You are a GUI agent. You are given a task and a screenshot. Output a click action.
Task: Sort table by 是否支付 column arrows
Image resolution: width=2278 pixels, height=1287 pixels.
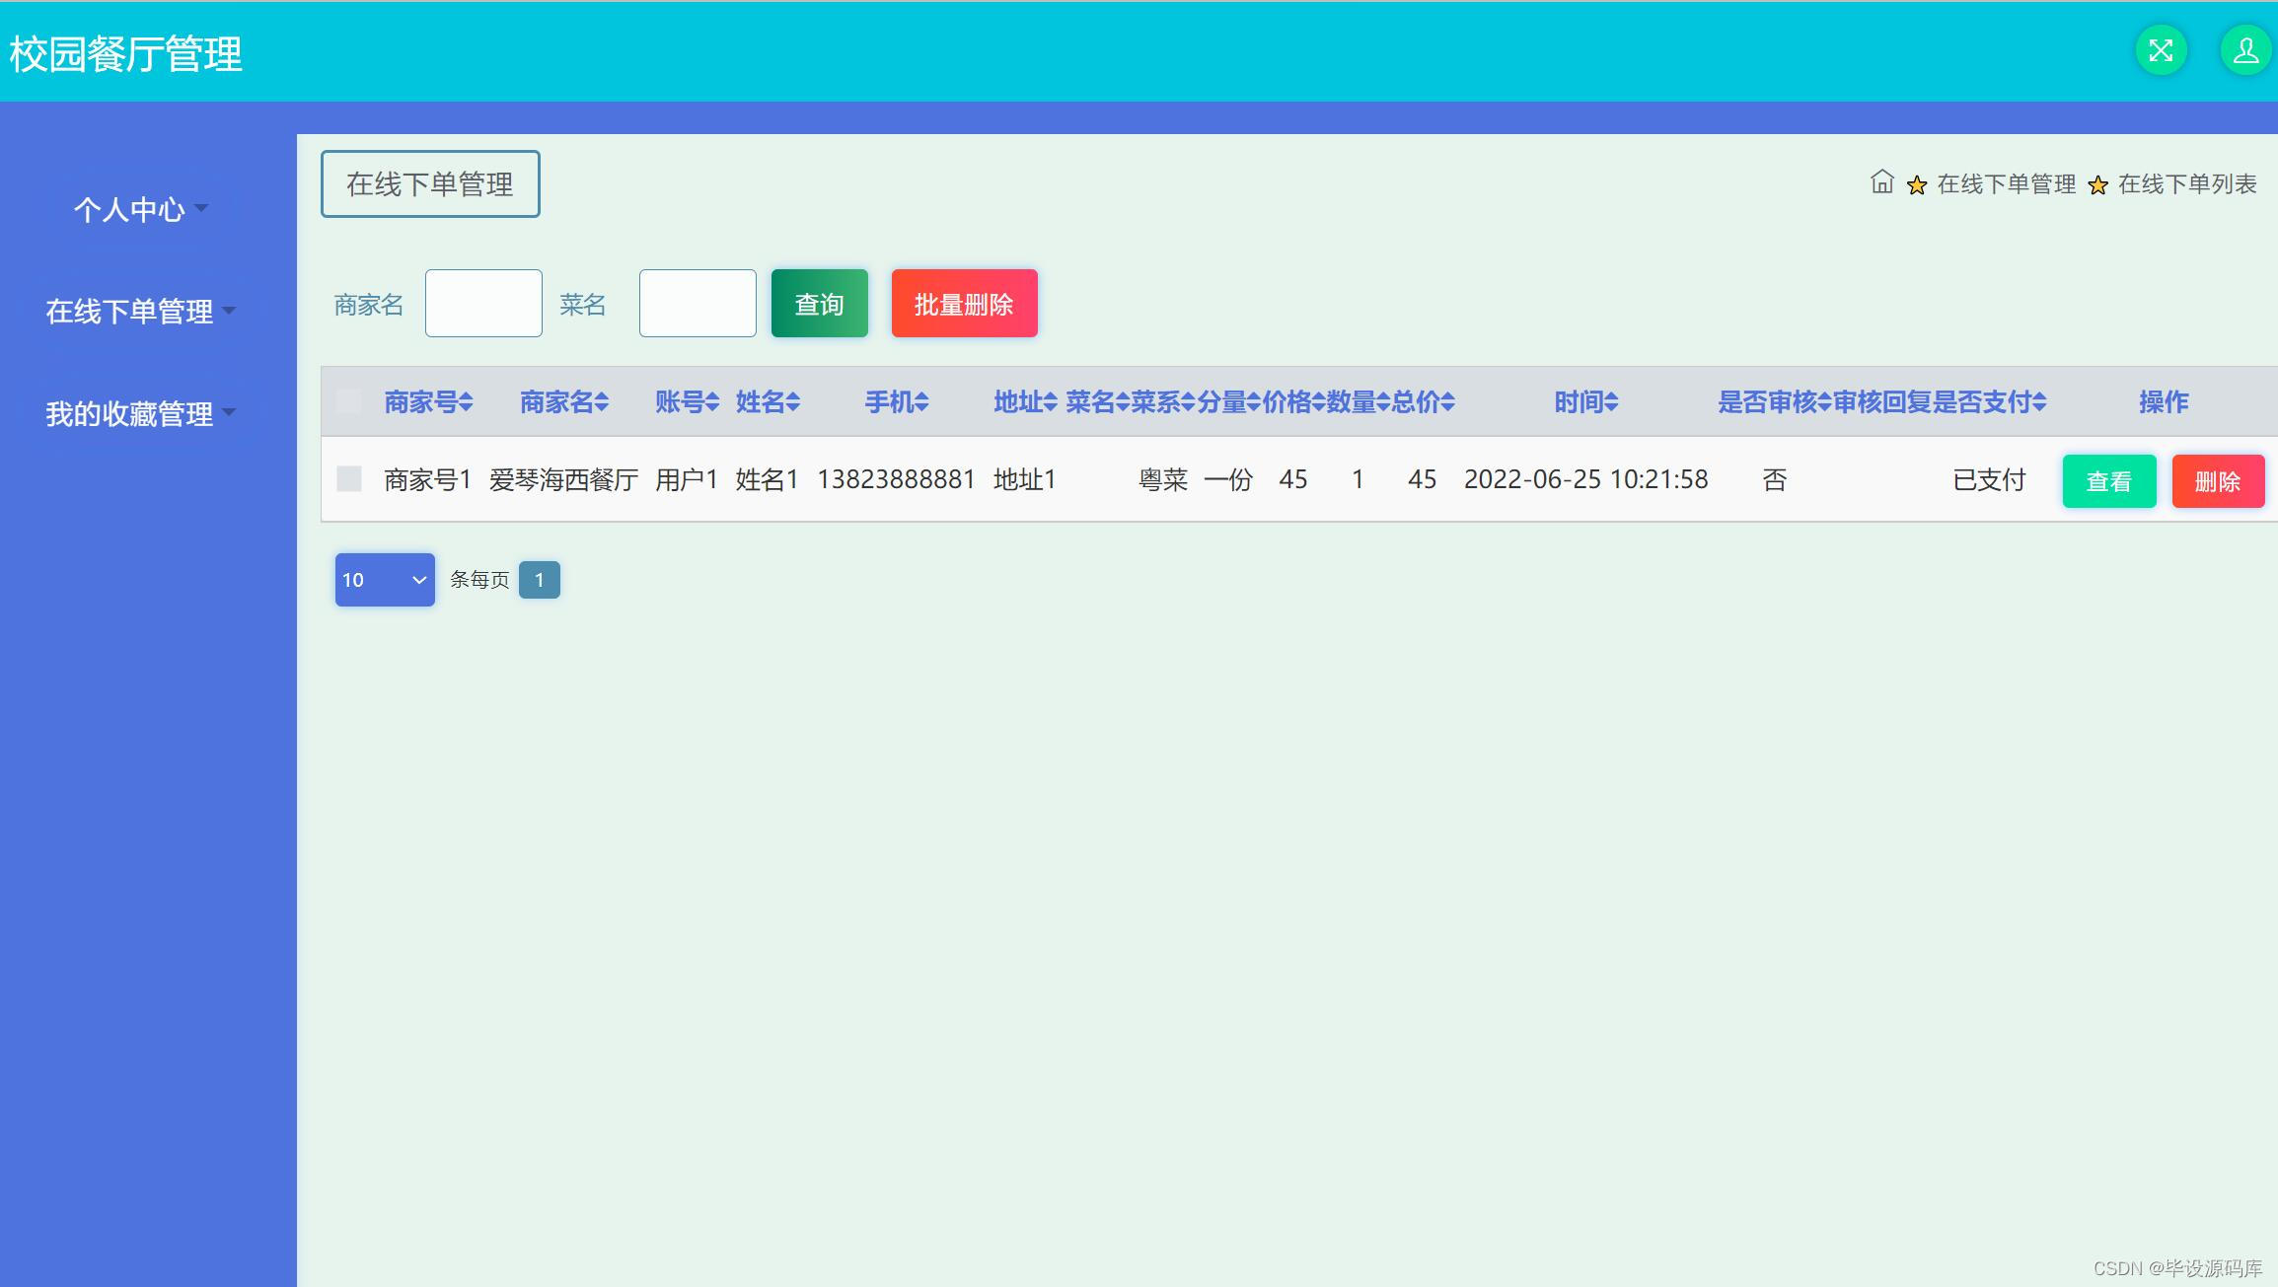click(2039, 402)
